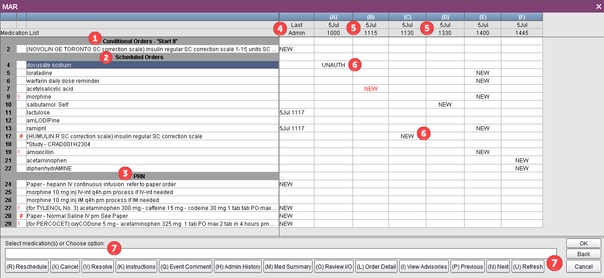Click the Select medication input field

coord(281,253)
